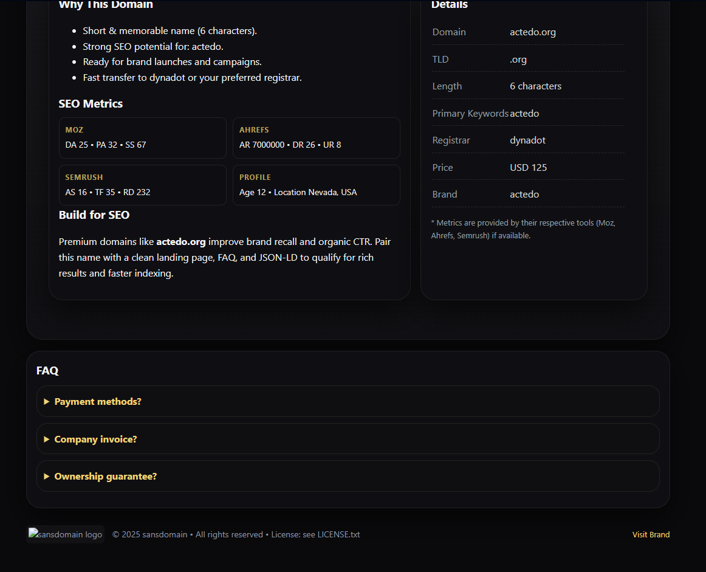Click the LICENSE.txt text in footer
706x572 pixels.
coord(338,535)
